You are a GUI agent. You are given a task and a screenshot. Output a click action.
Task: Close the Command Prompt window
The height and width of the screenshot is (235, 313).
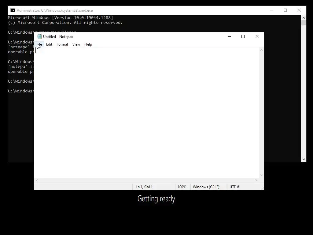coord(299,10)
